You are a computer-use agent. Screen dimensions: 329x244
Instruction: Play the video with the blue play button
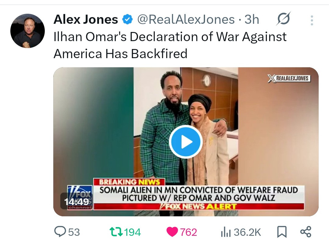coord(186,142)
